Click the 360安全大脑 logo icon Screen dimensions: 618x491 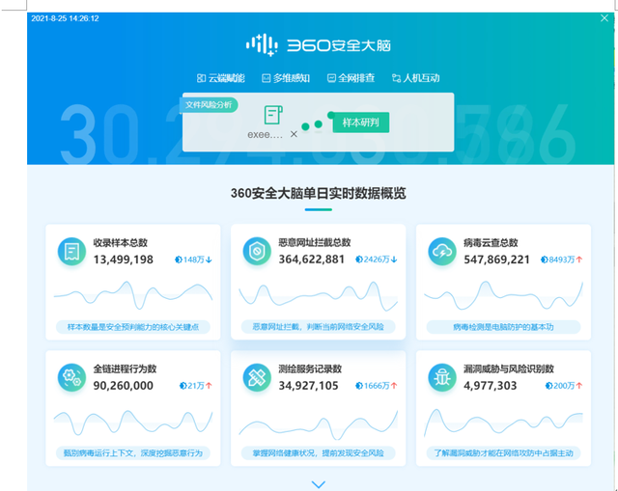coord(262,45)
